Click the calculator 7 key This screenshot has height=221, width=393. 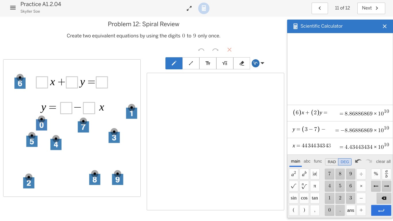[x=329, y=174]
